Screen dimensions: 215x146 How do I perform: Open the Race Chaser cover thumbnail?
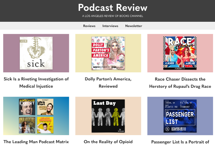point(180,53)
